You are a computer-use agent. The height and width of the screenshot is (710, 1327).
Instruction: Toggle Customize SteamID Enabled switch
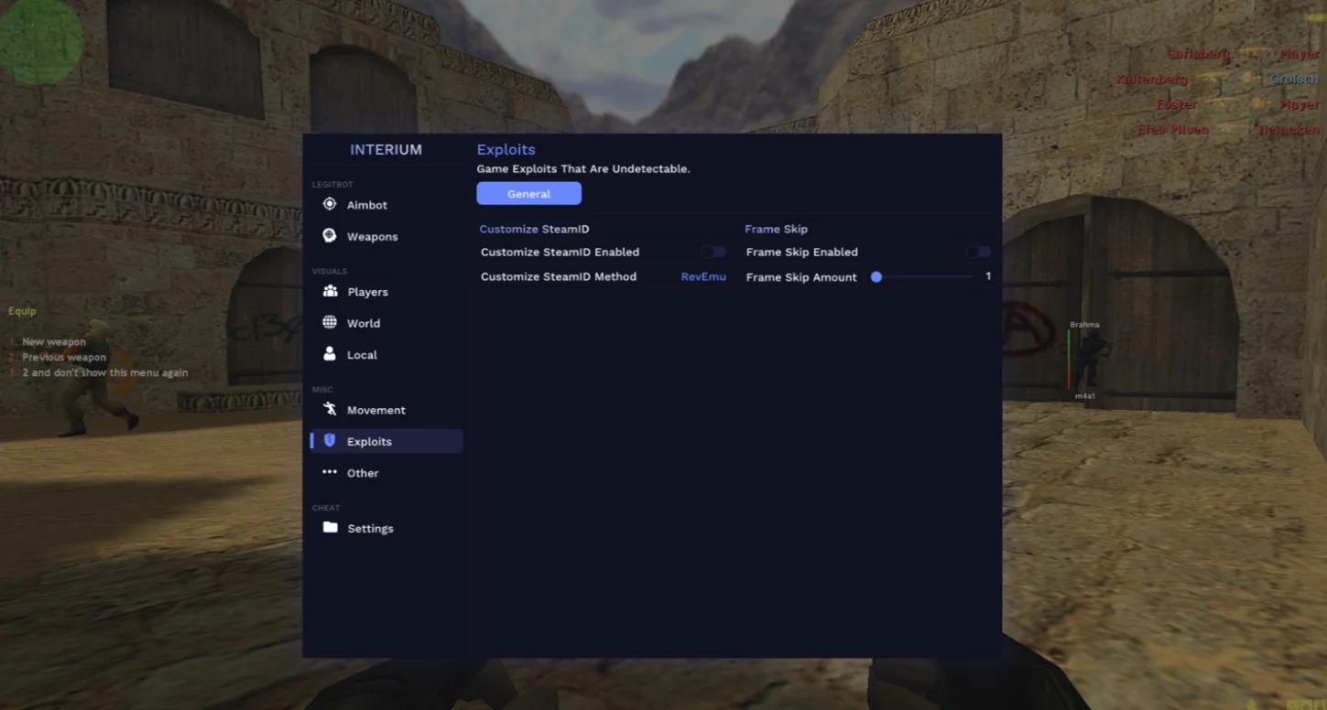tap(712, 252)
